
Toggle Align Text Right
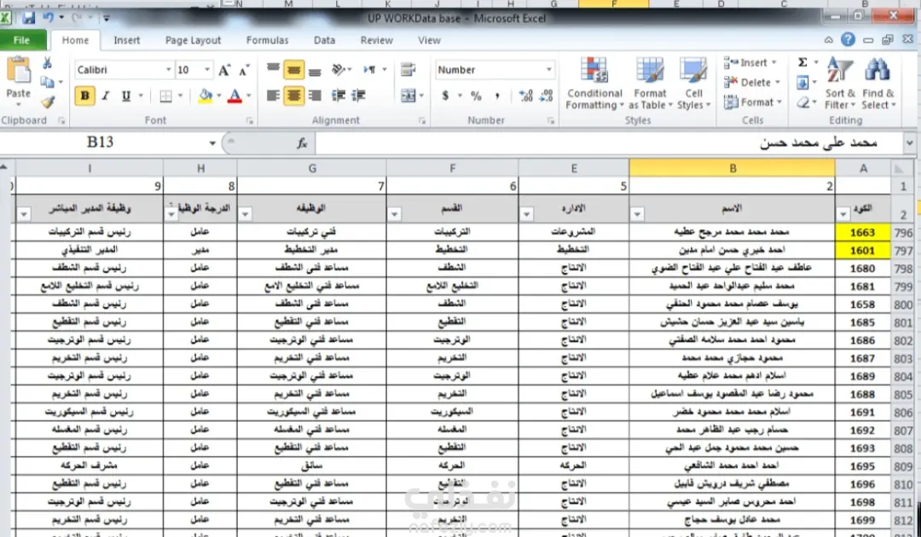[x=315, y=95]
